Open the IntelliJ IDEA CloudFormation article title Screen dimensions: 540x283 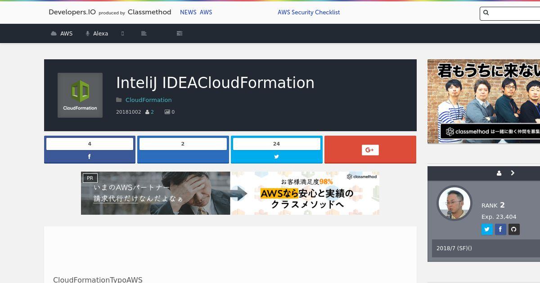[215, 83]
